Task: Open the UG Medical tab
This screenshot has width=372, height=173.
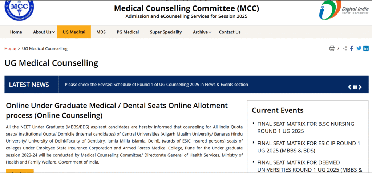Action: [x=74, y=32]
